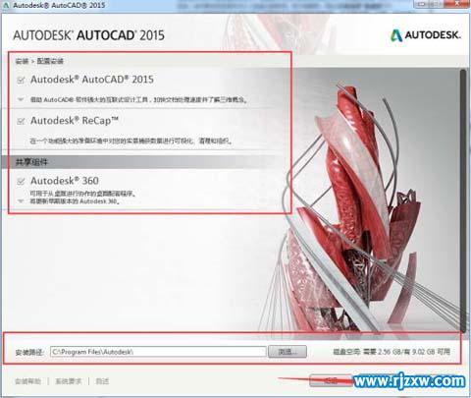
Task: Click the AutoCAD 2015 description line
Action: click(x=138, y=99)
